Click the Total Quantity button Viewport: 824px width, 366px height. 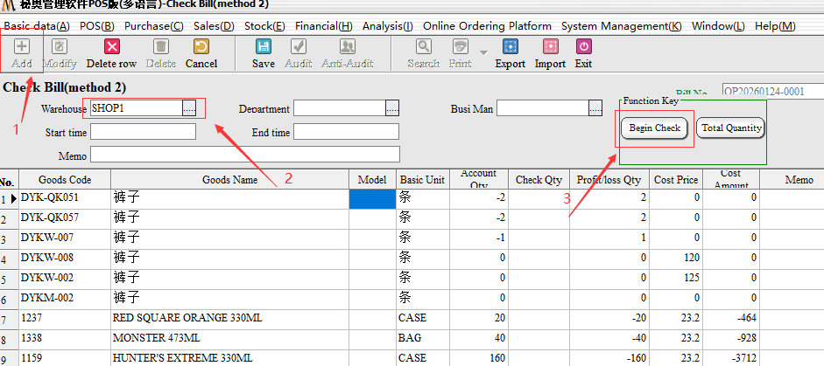pyautogui.click(x=731, y=128)
